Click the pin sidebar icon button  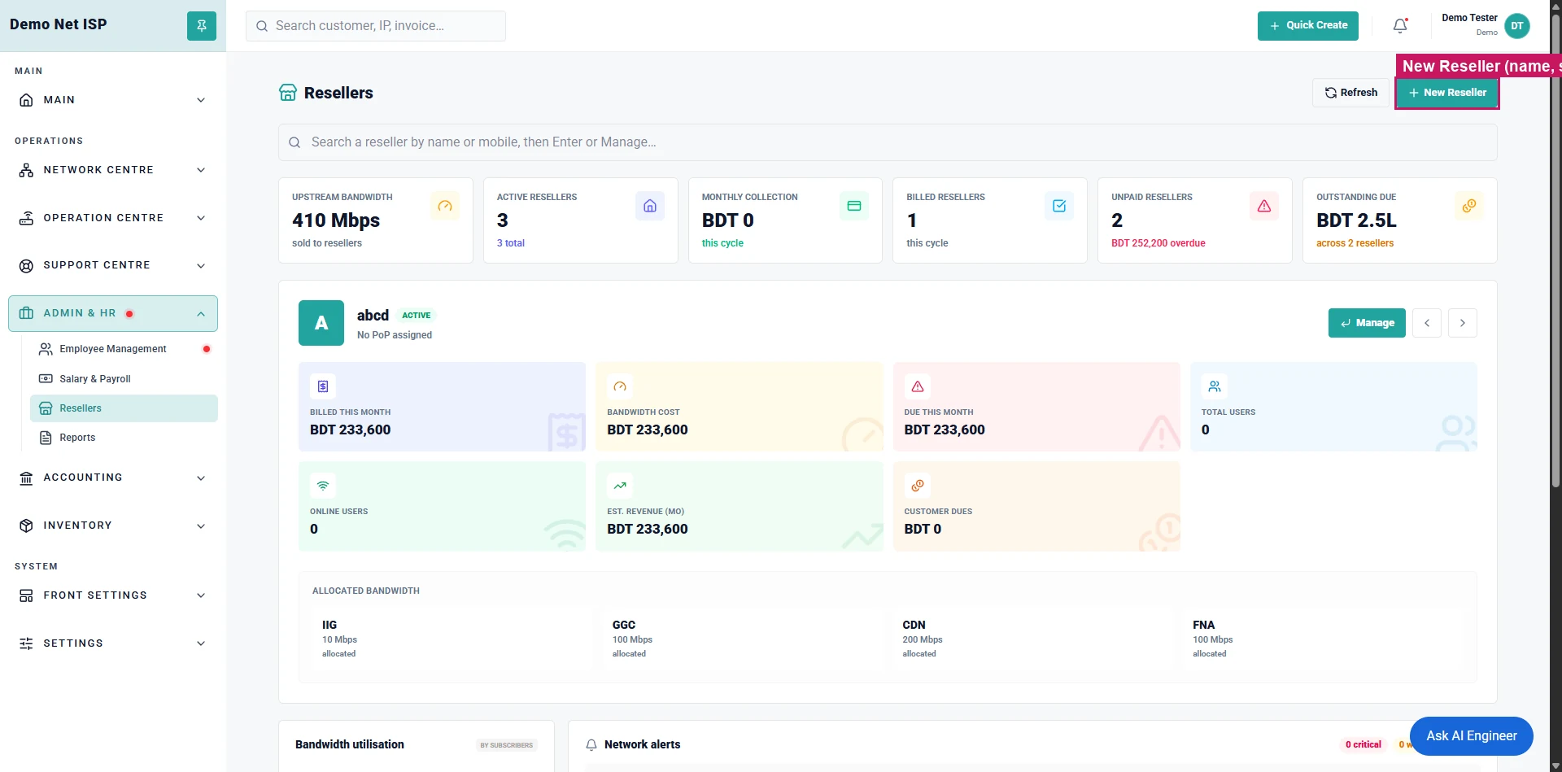[x=202, y=25]
